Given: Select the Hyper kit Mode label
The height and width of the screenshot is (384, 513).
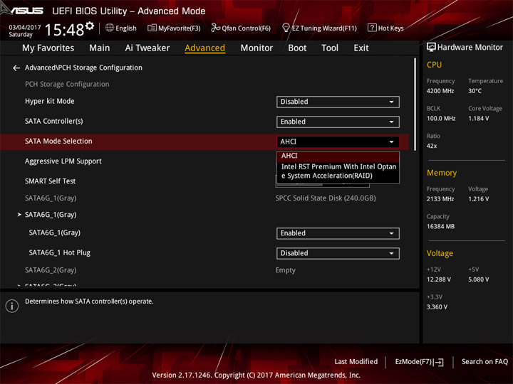Looking at the screenshot, I should coord(49,101).
